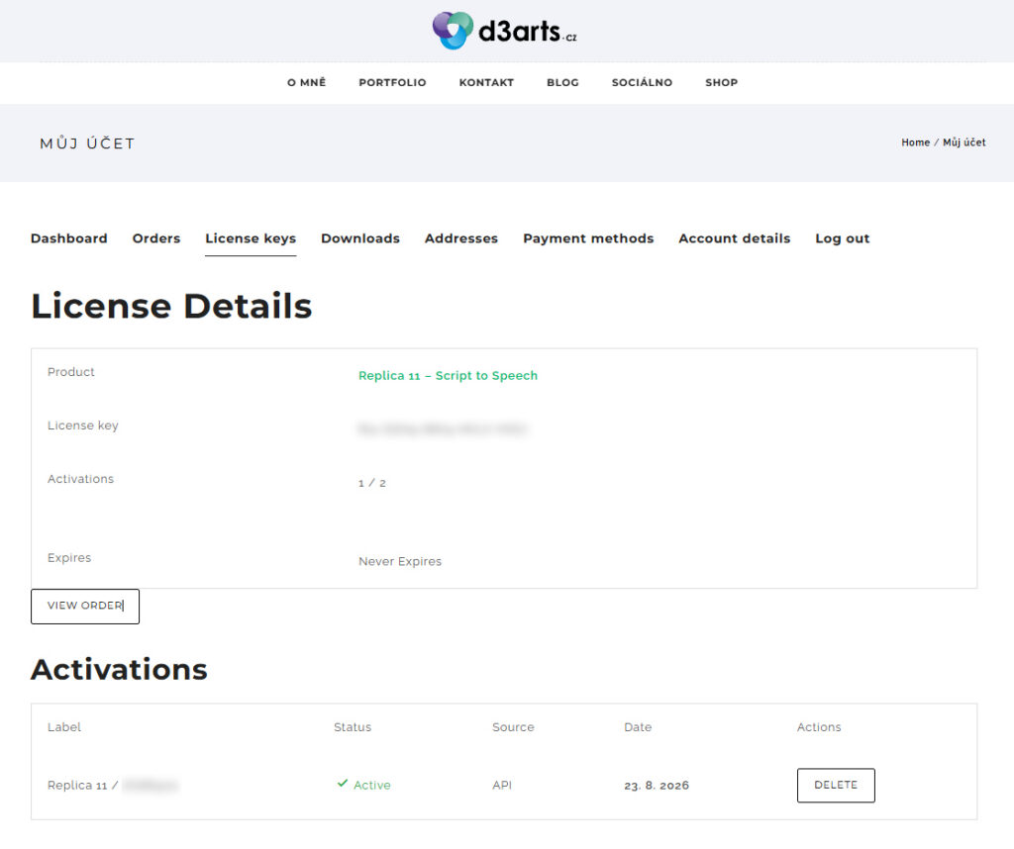
Task: Click the API source cell
Action: tap(502, 785)
